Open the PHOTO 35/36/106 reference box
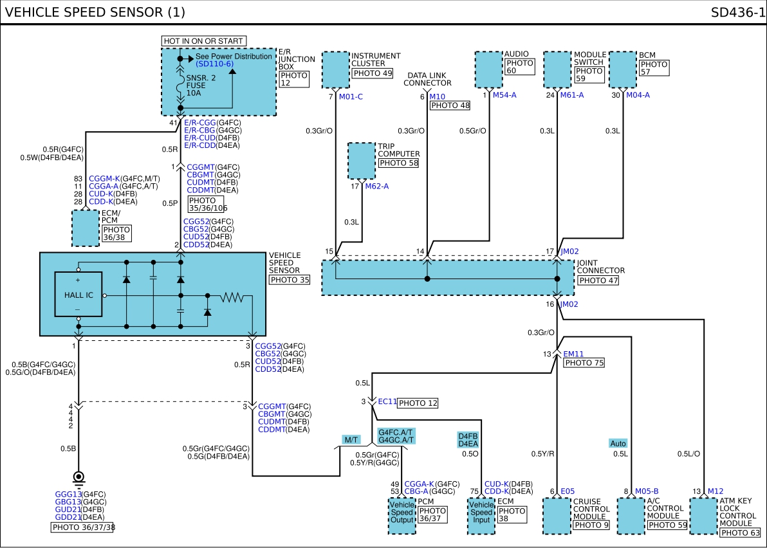Screen dimensions: 767x548 (x=207, y=205)
